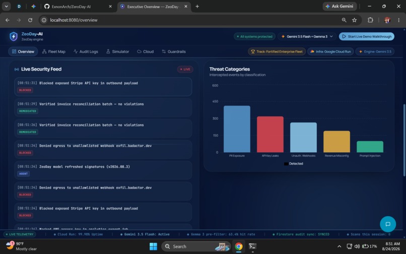Select the 08:51:29 Verified invoice reconciliation entry
The height and width of the screenshot is (254, 406).
tap(103, 107)
